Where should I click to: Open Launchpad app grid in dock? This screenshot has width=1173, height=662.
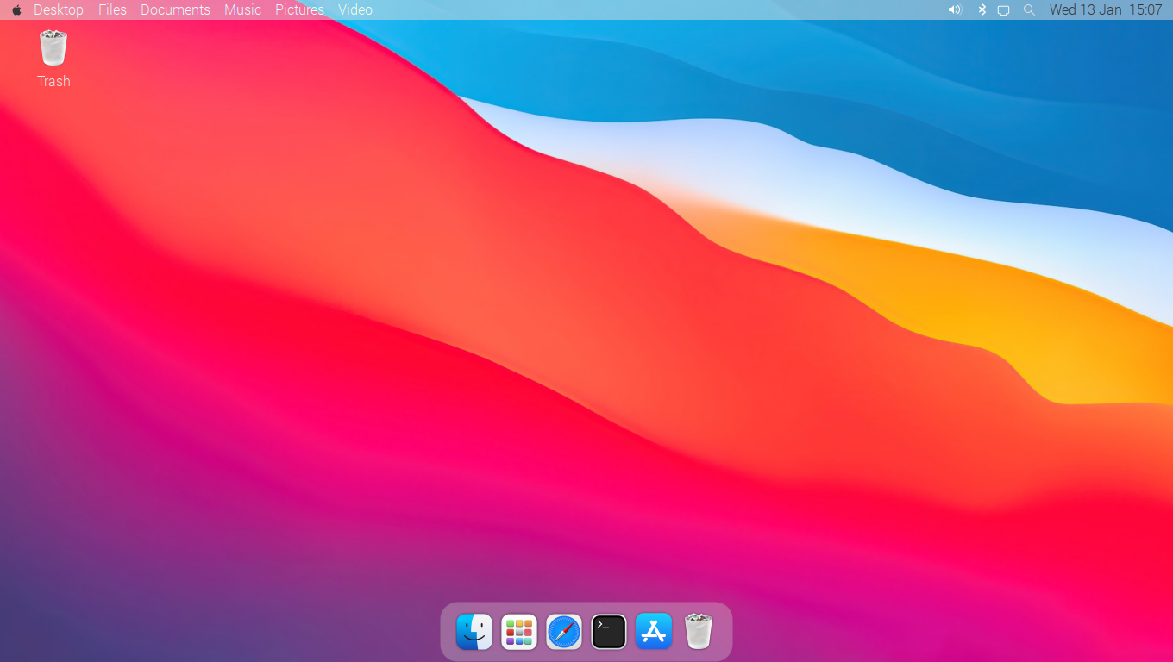click(519, 632)
